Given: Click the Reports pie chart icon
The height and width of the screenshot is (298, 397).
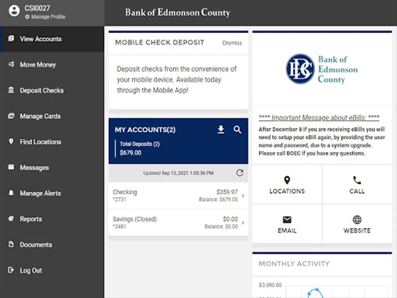Looking at the screenshot, I should 11,219.
